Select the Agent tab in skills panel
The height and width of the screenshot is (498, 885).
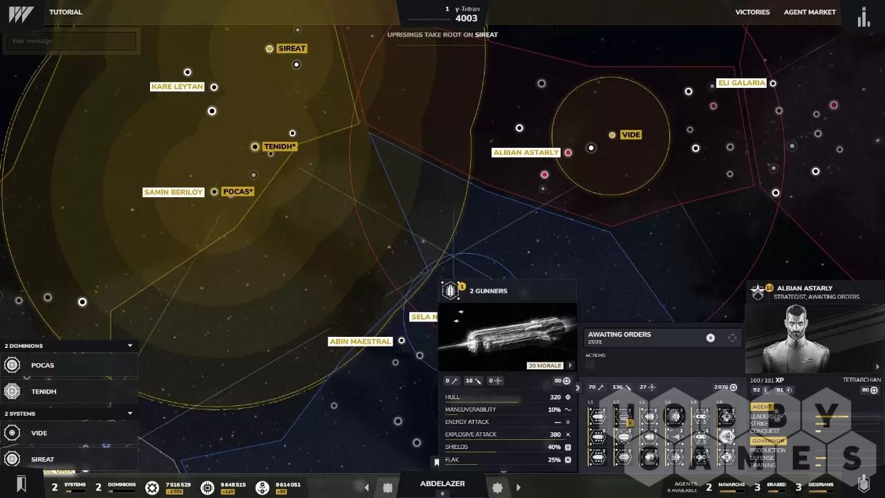761,407
